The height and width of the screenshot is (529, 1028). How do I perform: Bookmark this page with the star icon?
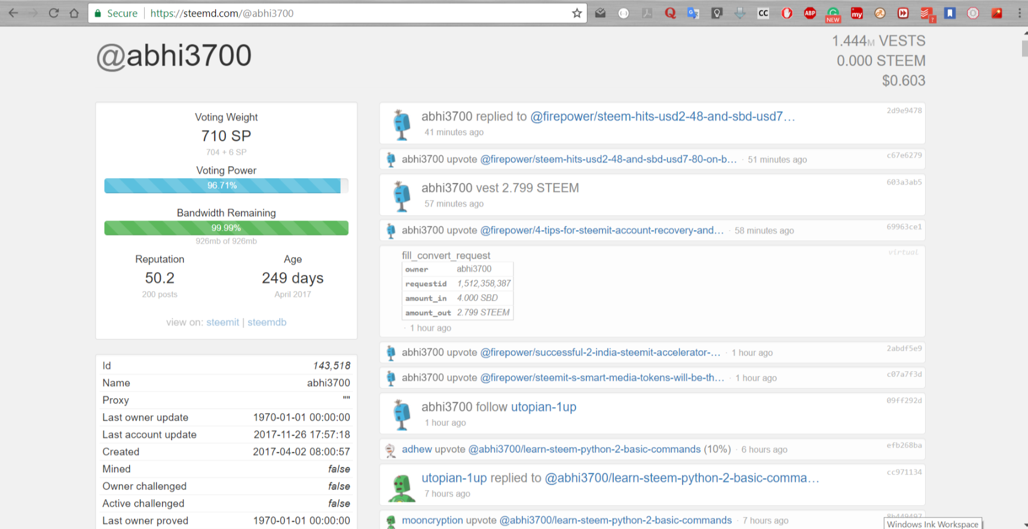tap(577, 13)
